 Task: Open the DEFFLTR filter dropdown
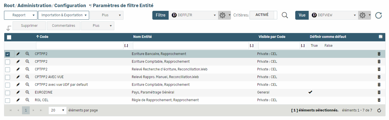coord(193,15)
